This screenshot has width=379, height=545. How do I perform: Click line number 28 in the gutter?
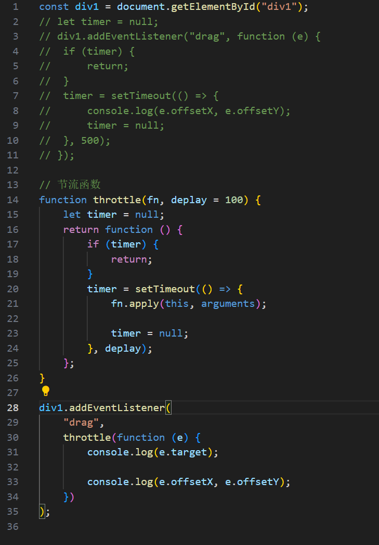click(13, 407)
